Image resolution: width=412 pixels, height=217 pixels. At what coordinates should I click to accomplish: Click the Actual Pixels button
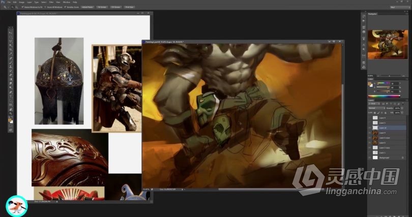click(87, 7)
